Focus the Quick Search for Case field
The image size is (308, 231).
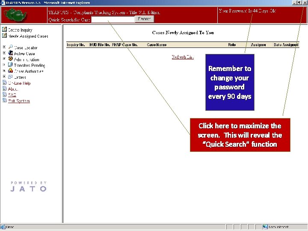tap(113, 19)
